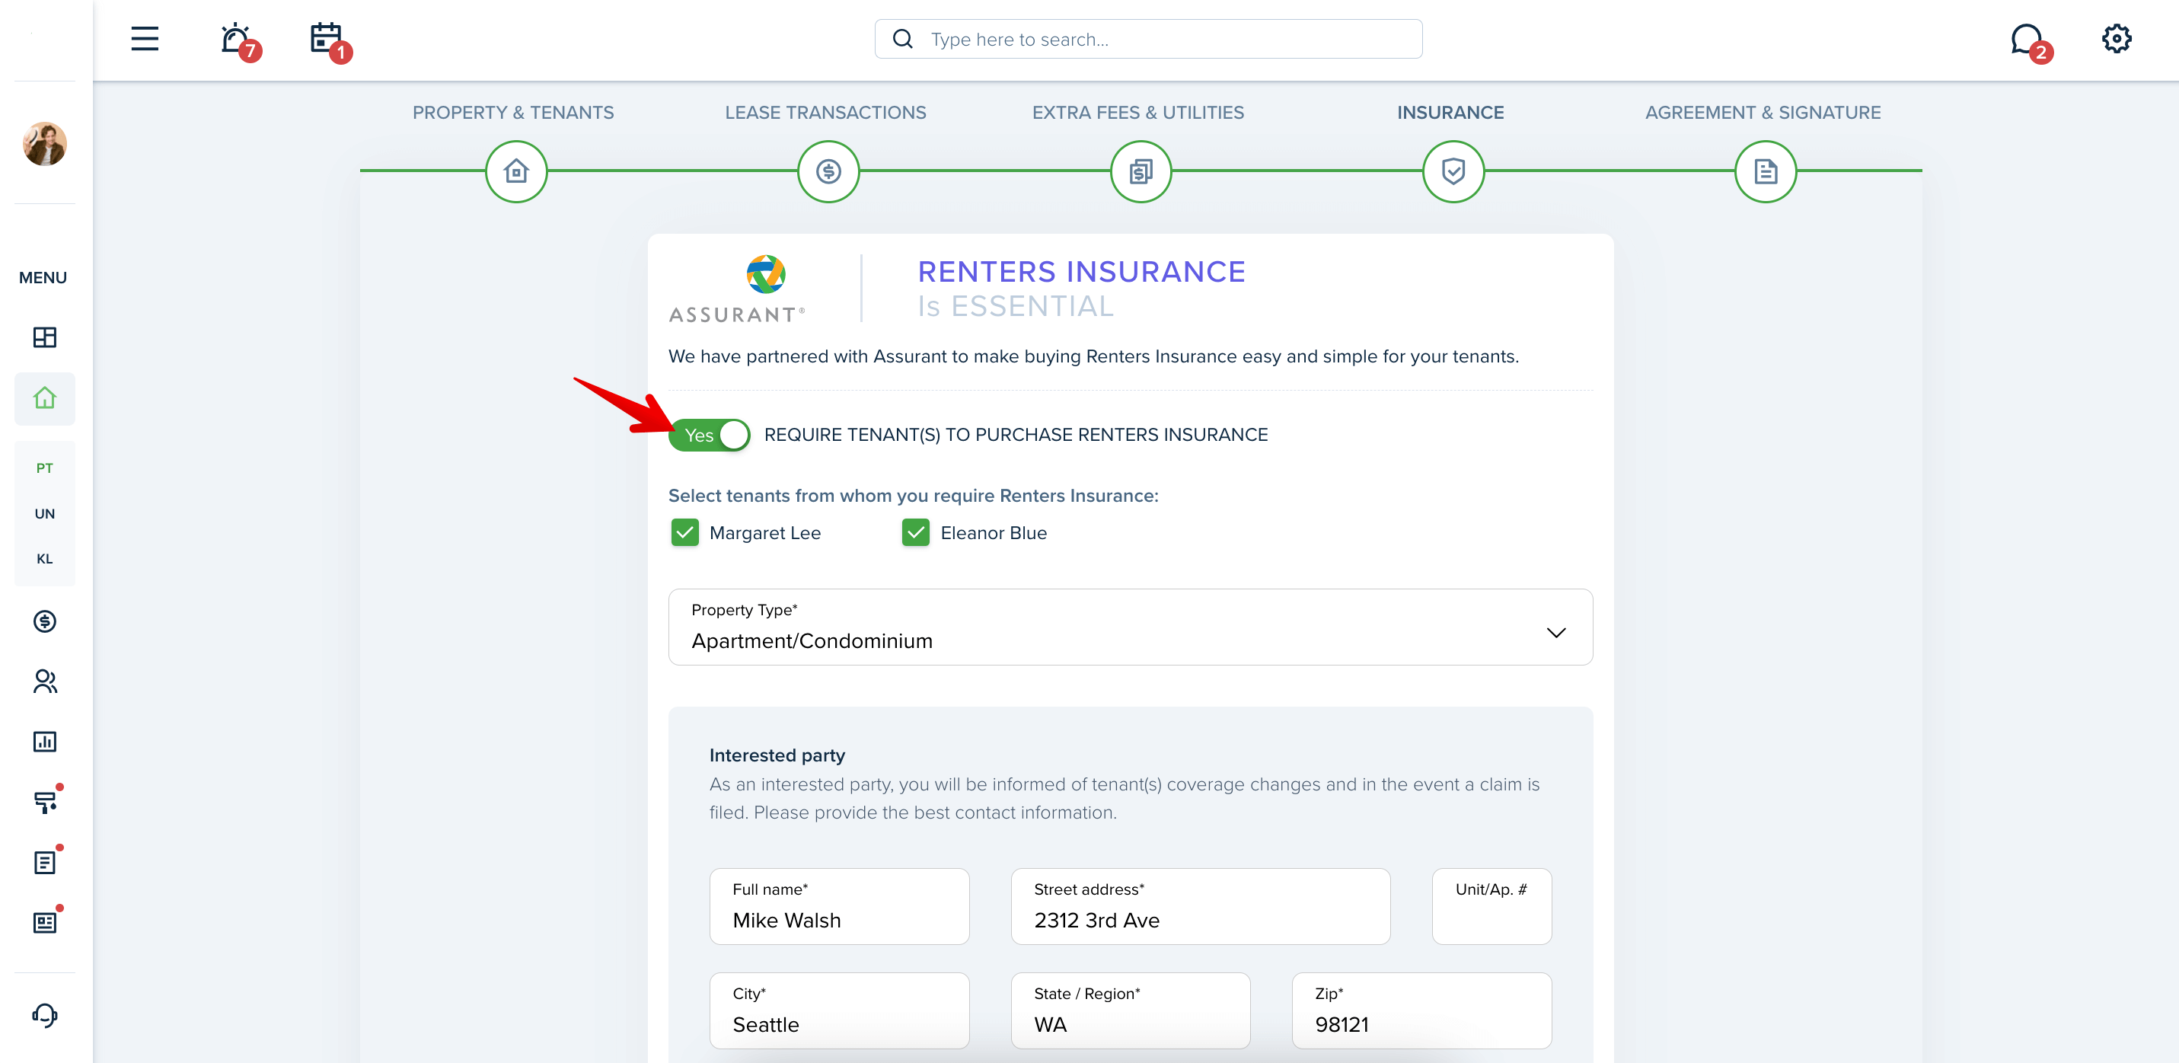
Task: Edit the State / Region field
Action: coord(1130,1010)
